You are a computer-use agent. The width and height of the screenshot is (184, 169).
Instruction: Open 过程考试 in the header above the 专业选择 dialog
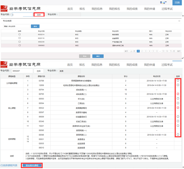click(x=167, y=9)
